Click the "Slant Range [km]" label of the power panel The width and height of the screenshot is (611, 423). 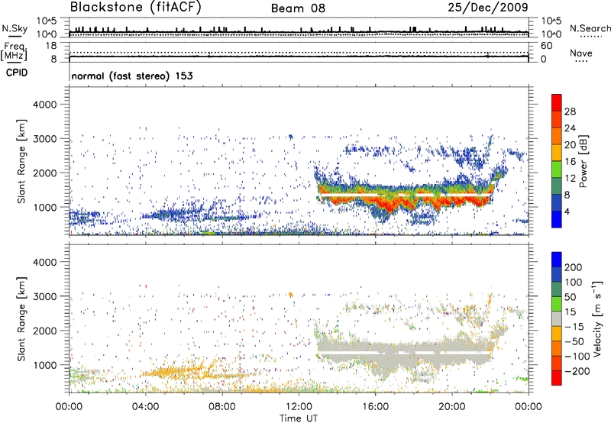[21, 161]
